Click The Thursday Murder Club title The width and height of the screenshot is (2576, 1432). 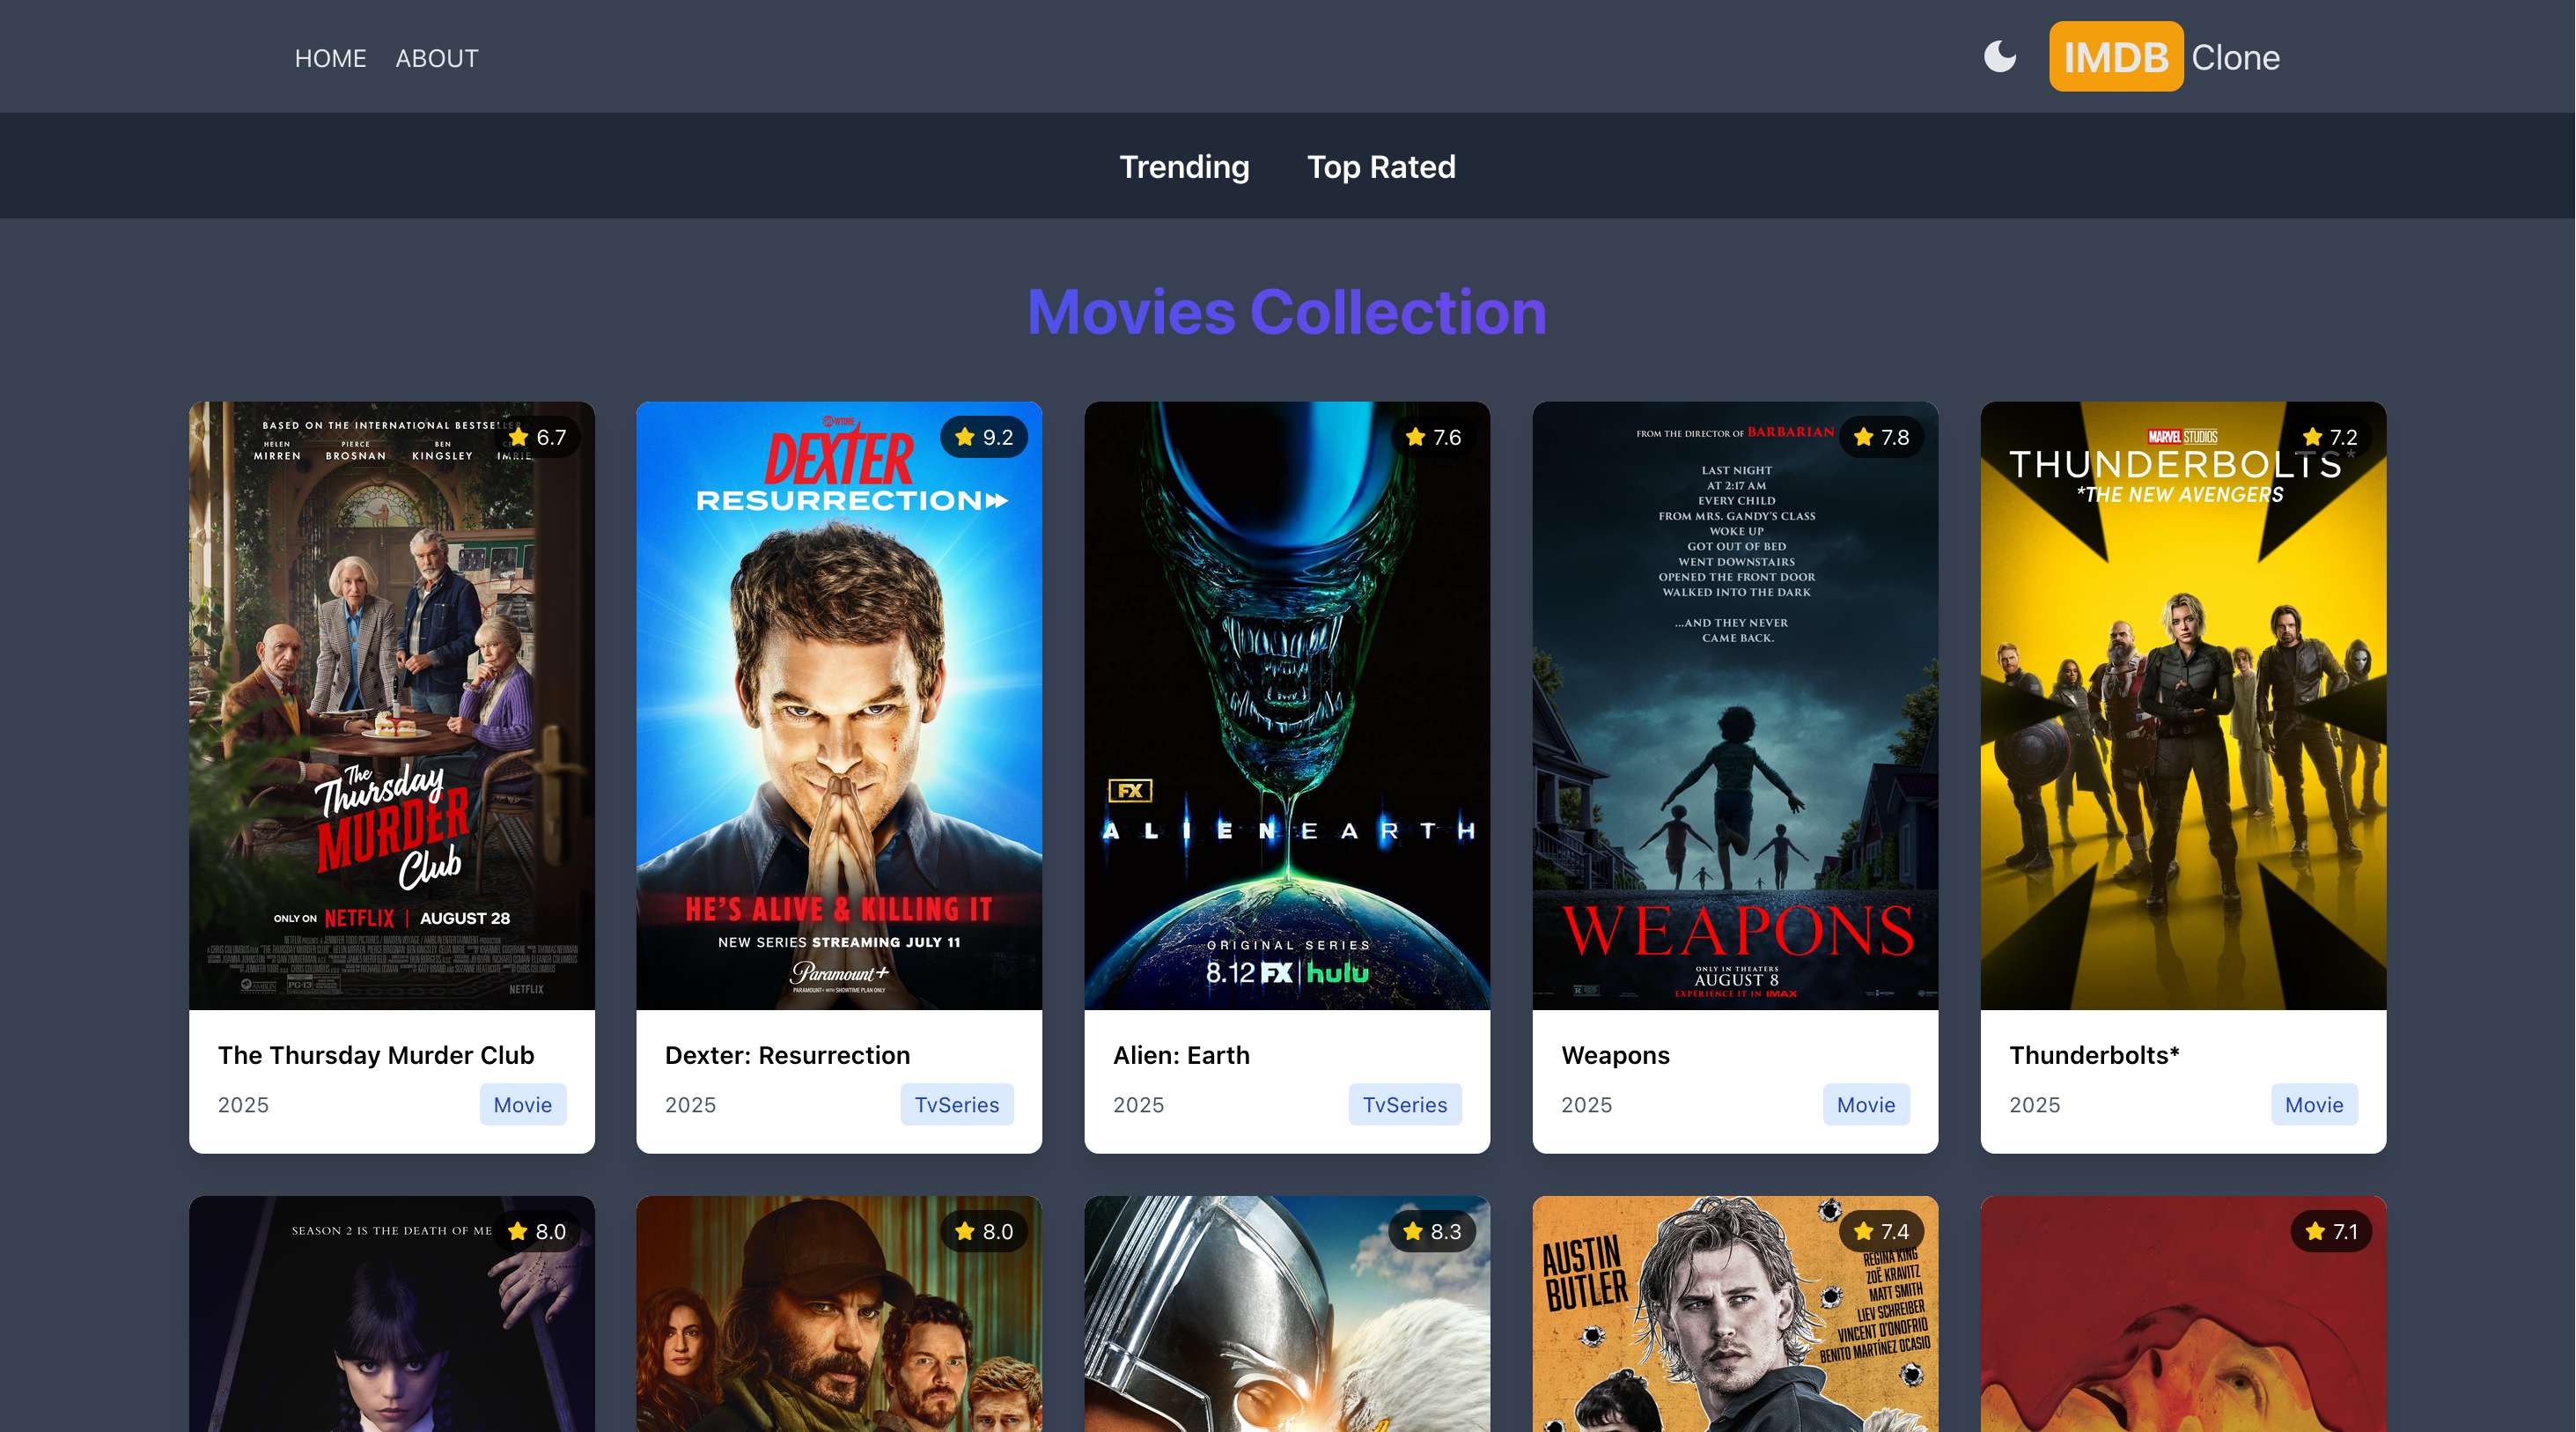(x=376, y=1055)
